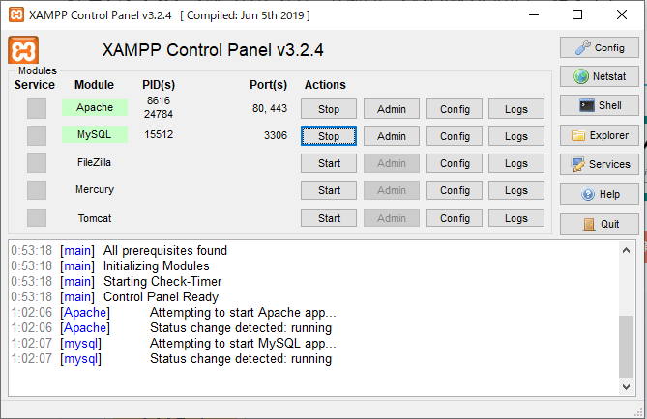Open the Tomcat Logs options
Screen dimensions: 647x419
point(516,217)
